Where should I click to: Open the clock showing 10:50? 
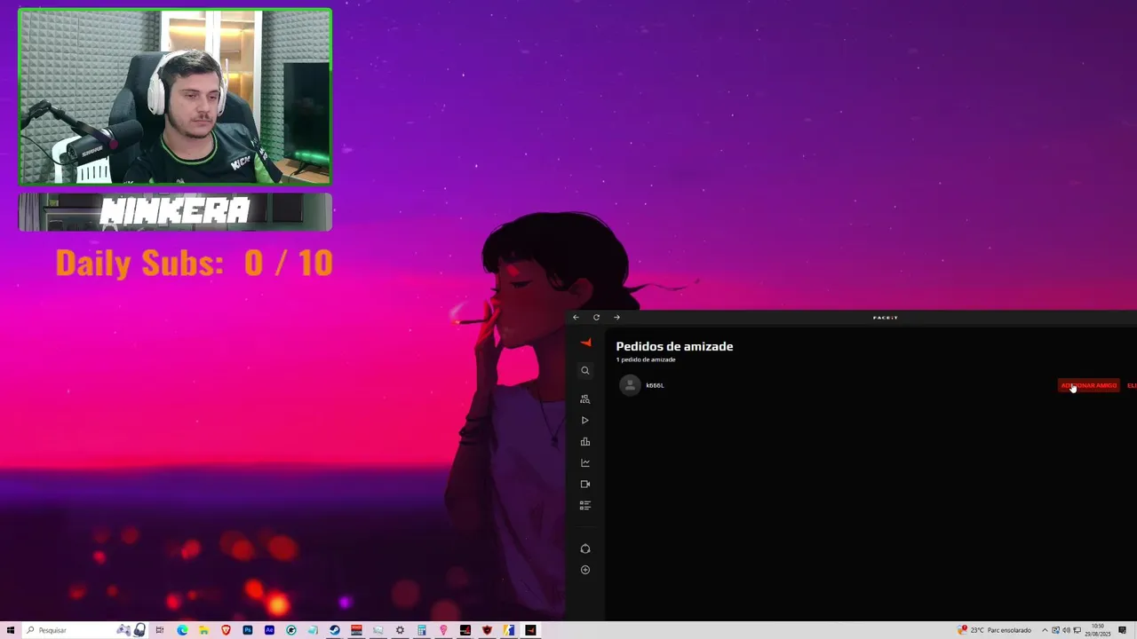(x=1098, y=630)
